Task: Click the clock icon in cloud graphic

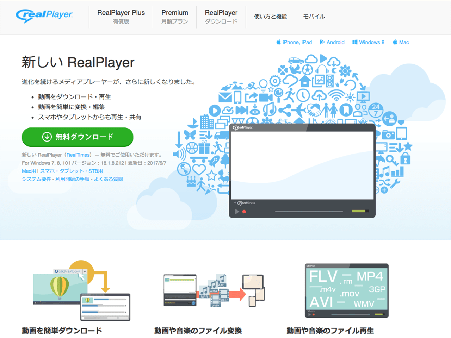Action: [303, 95]
